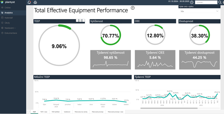
Task: Open the date range clock icon
Action: (x=192, y=2)
